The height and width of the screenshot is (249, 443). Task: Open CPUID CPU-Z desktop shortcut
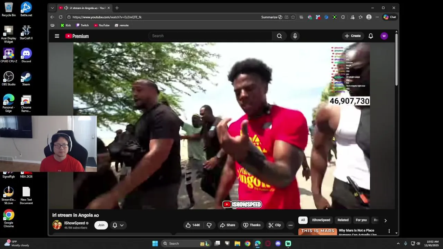pos(9,55)
